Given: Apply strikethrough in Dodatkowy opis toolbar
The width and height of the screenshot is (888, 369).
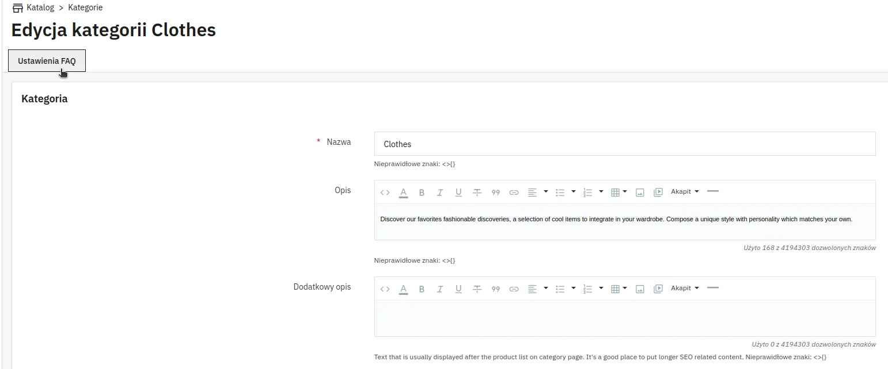Looking at the screenshot, I should [x=477, y=289].
